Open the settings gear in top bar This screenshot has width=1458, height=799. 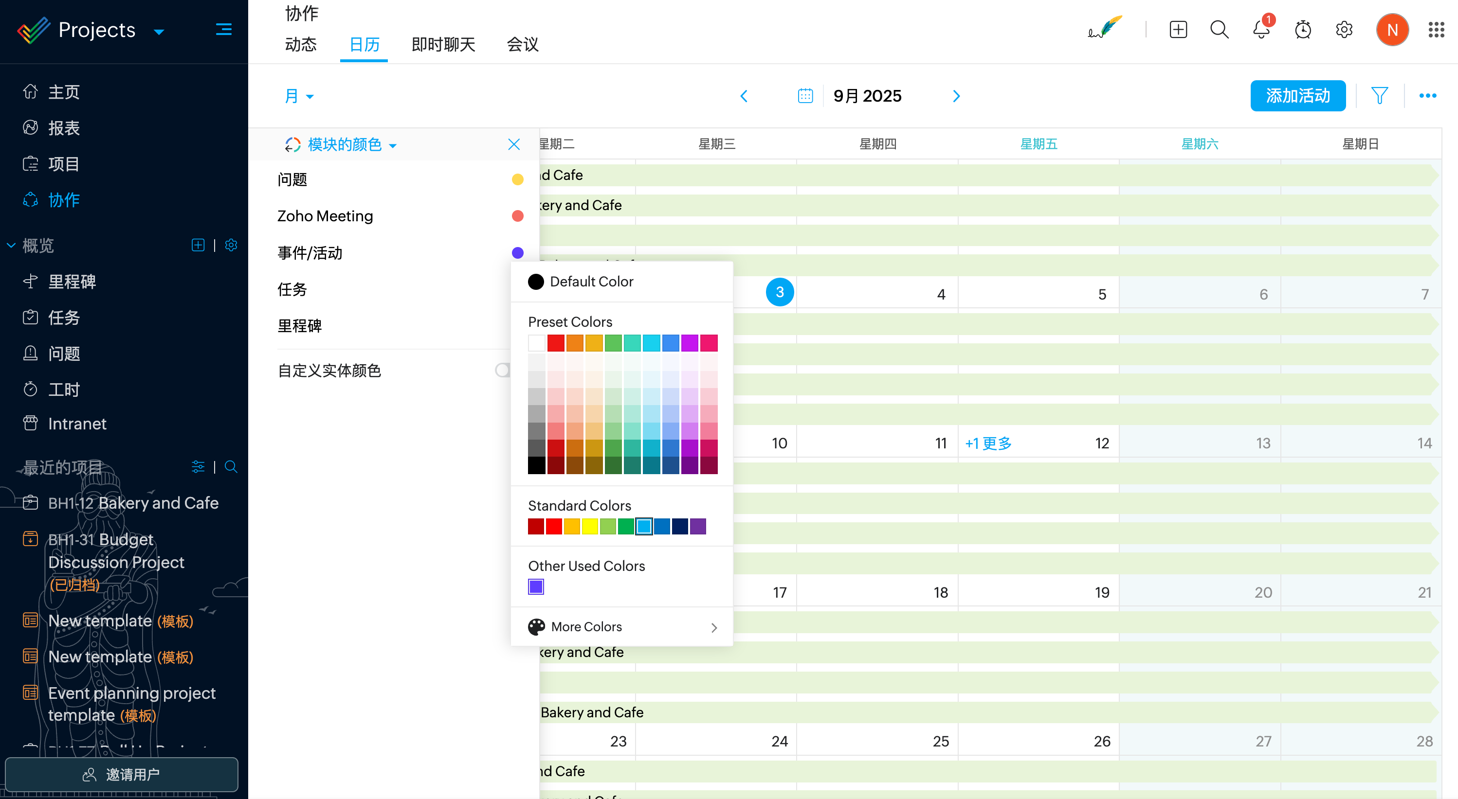pyautogui.click(x=1344, y=29)
